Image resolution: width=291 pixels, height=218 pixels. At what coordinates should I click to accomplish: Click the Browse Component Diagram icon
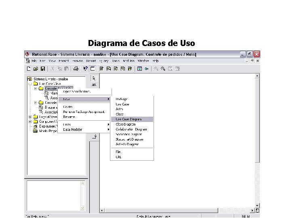pyautogui.click(x=116, y=69)
